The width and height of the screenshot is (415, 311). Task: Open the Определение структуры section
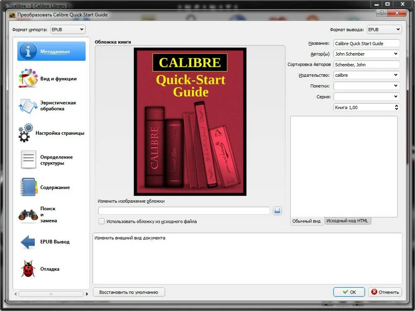click(x=51, y=160)
